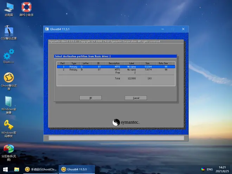Screen dimensions: 232x174
Task: Click the colorful display tray icon
Action: [x=203, y=169]
